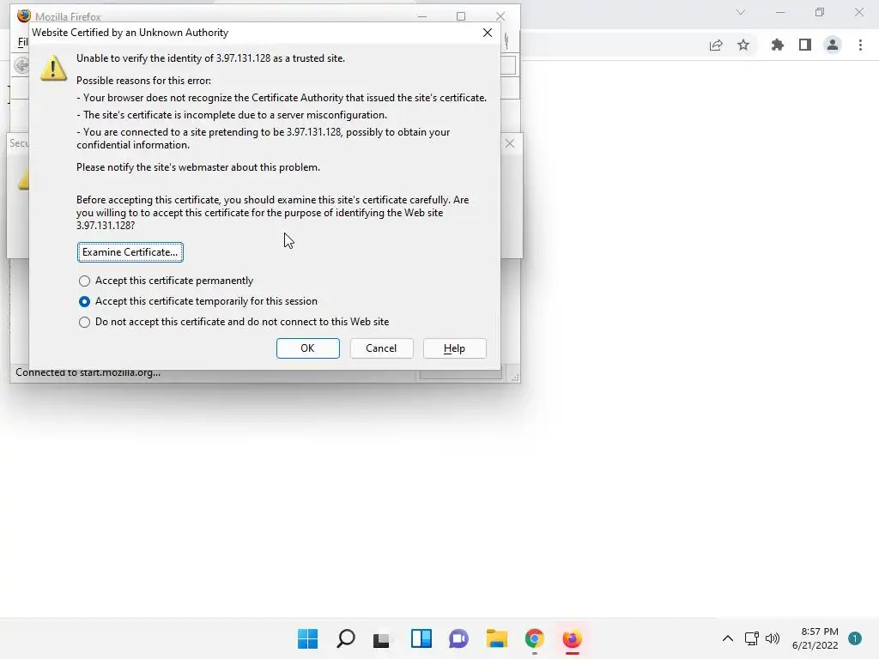Viewport: 879px width, 659px height.
Task: Open Task View on taskbar
Action: tap(382, 638)
